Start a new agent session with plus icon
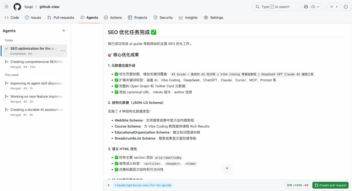 click(x=64, y=31)
